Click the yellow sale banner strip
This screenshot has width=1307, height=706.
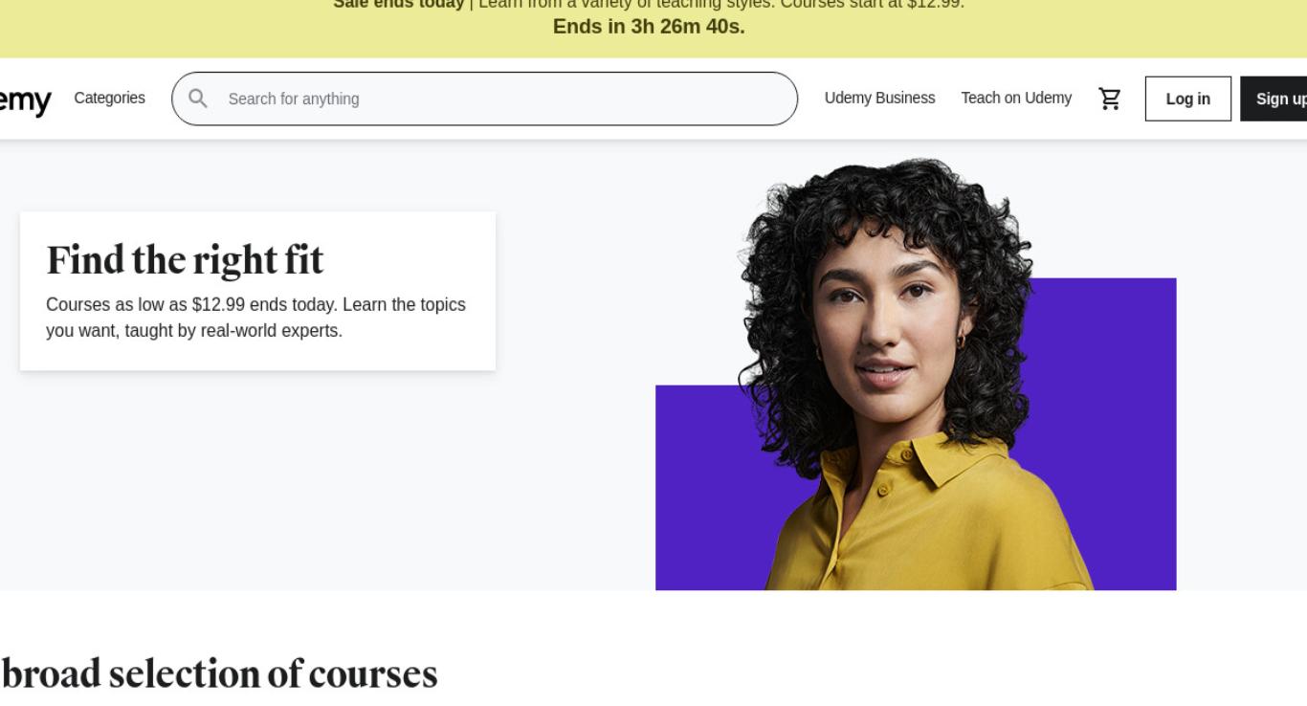click(653, 29)
